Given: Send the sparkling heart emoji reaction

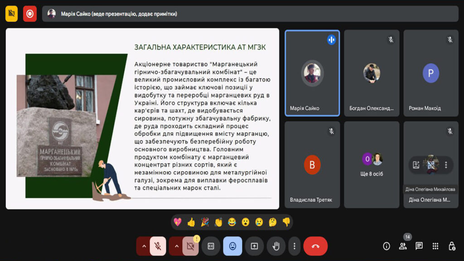Looking at the screenshot, I should click(x=178, y=222).
